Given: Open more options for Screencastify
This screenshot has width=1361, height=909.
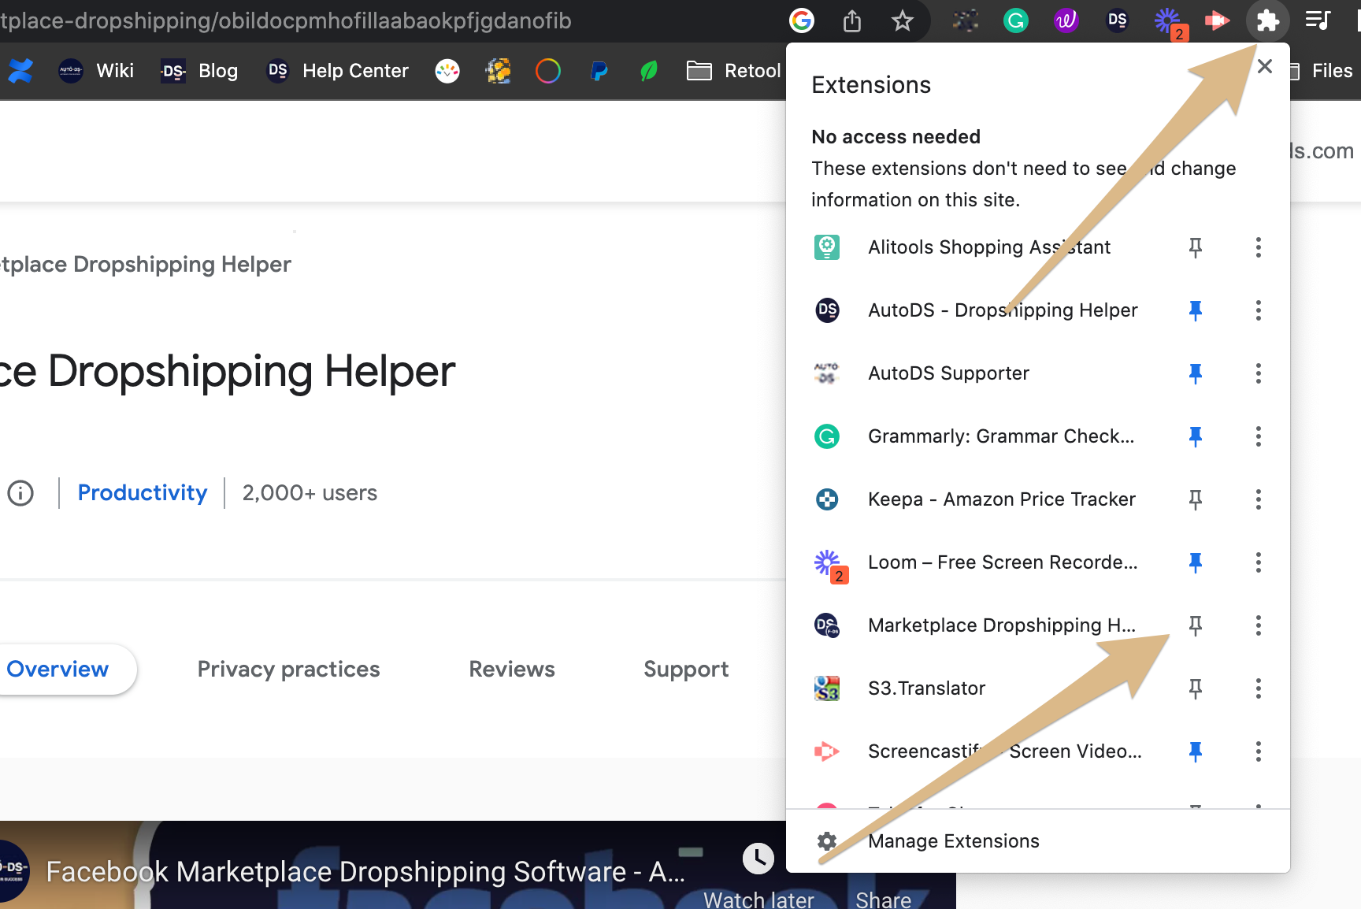Looking at the screenshot, I should [1259, 751].
